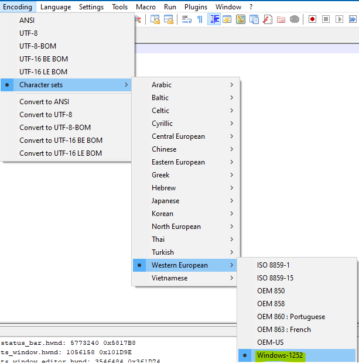Expand the Chinese character set submenu
The height and width of the screenshot is (363, 359).
tap(186, 149)
